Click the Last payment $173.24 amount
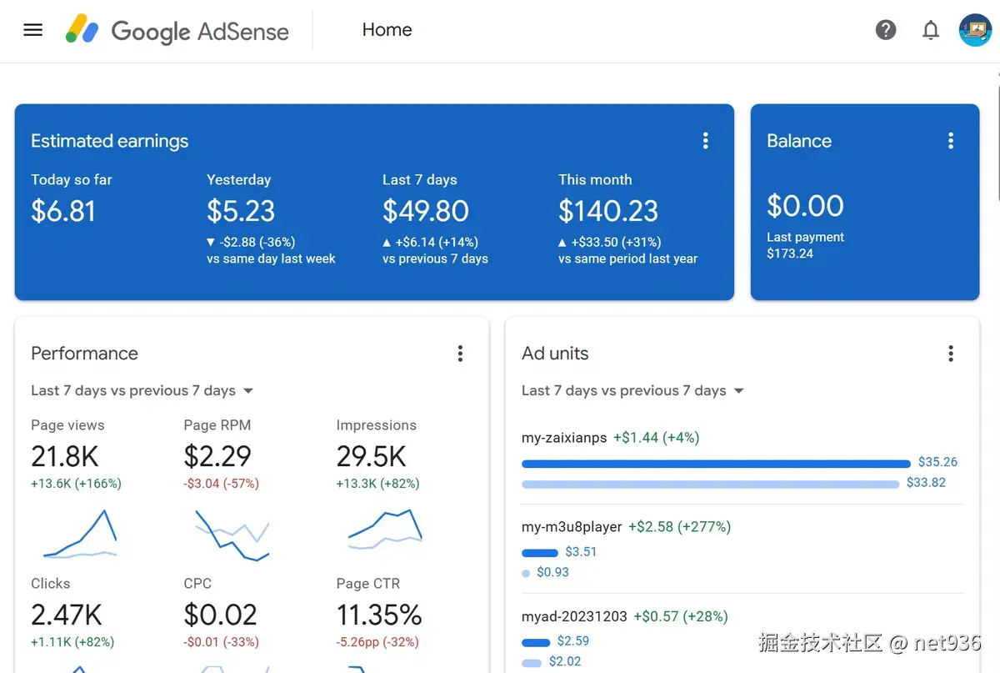 (790, 254)
